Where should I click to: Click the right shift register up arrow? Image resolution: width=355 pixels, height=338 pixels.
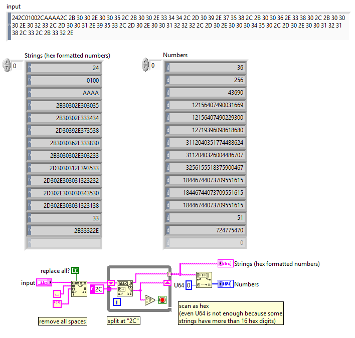(167, 283)
